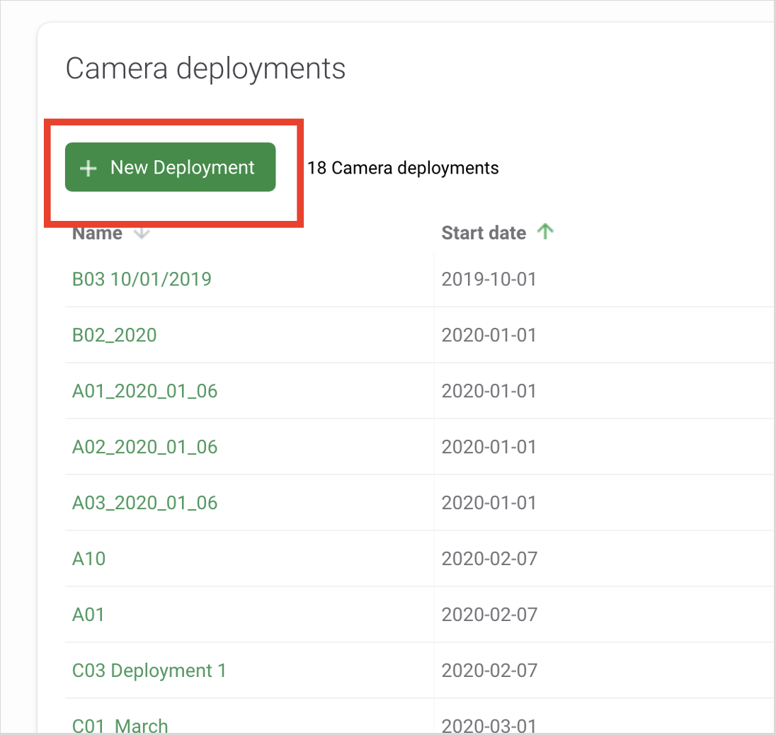Screen dimensions: 776x735
Task: Click the Name column header text
Action: pyautogui.click(x=98, y=233)
